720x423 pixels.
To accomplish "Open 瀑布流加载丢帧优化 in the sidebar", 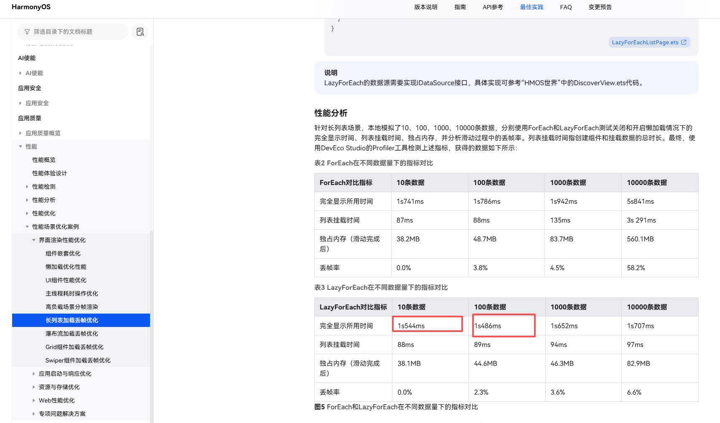I will [72, 334].
